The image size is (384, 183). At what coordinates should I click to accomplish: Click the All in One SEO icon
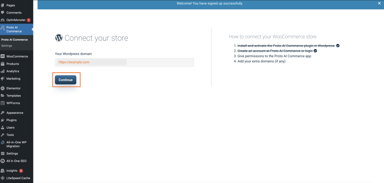click(x=3, y=161)
